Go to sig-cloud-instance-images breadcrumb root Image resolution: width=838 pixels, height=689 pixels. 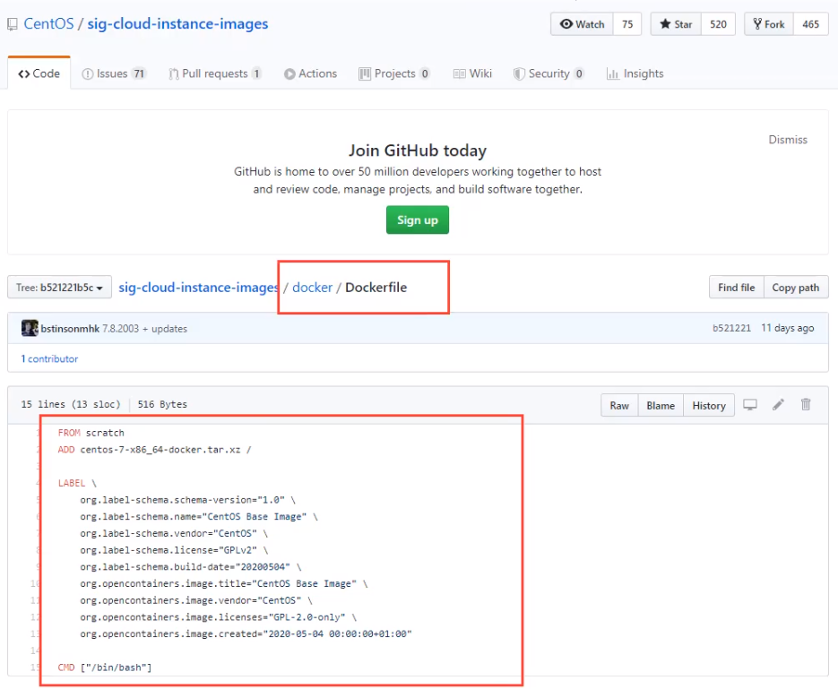pos(198,288)
